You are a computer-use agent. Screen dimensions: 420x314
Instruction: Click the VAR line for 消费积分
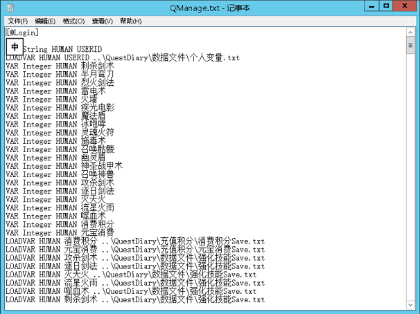click(x=60, y=225)
